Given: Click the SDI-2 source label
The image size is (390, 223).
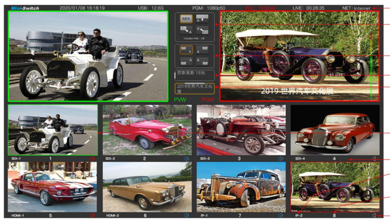Looking at the screenshot, I should (x=110, y=159).
